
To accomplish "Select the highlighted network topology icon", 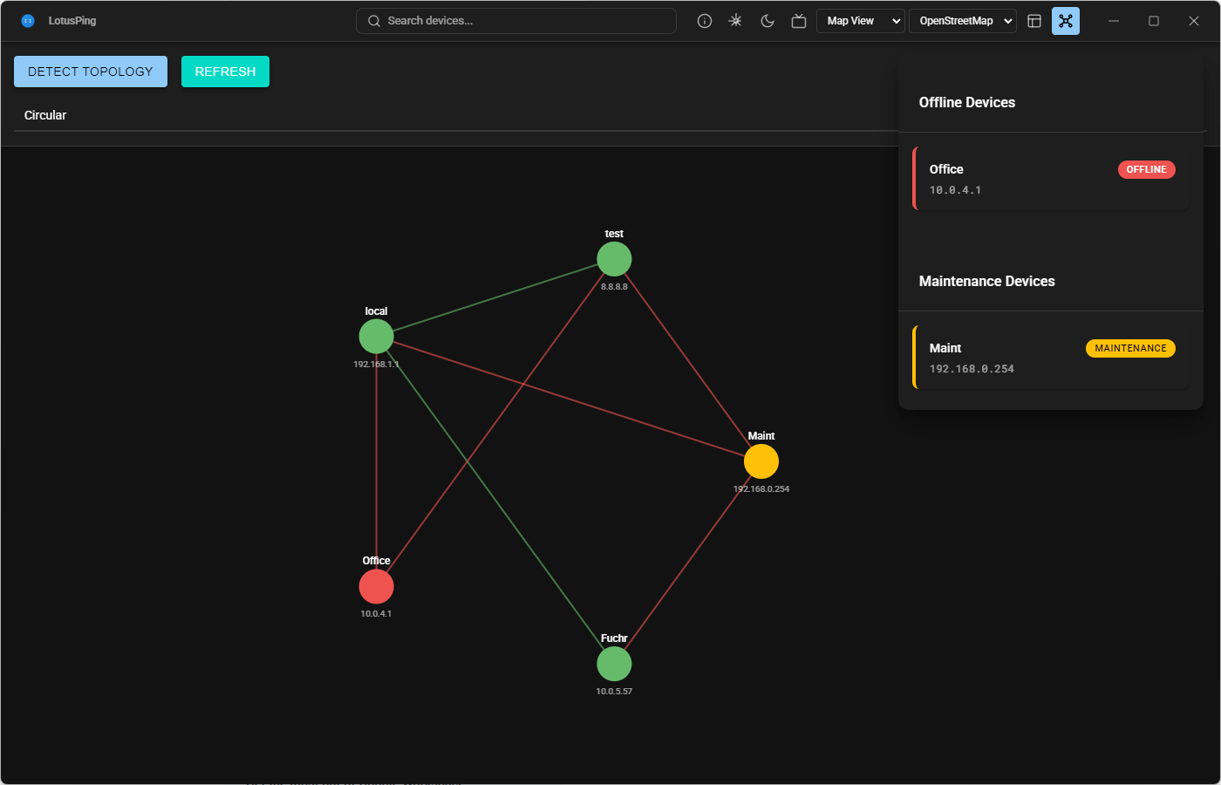I will pyautogui.click(x=1065, y=20).
